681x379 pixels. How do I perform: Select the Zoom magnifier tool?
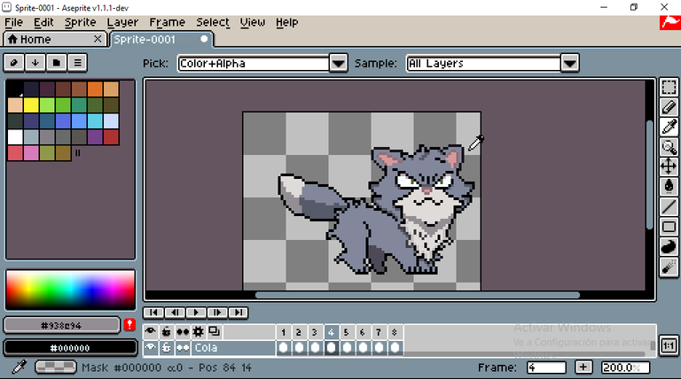[x=669, y=147]
